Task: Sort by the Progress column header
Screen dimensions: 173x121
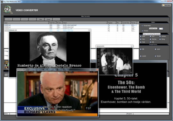Action: (x=111, y=23)
